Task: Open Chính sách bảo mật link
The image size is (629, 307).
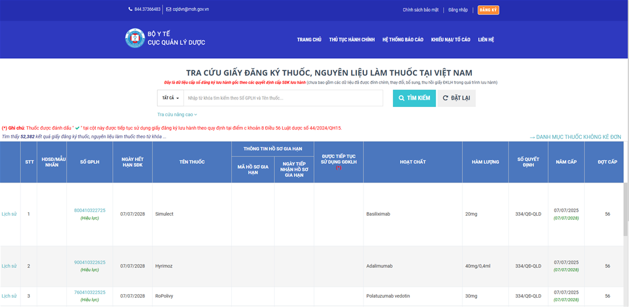Action: (420, 10)
